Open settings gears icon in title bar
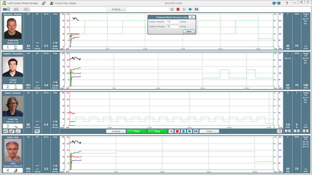 (44, 3)
